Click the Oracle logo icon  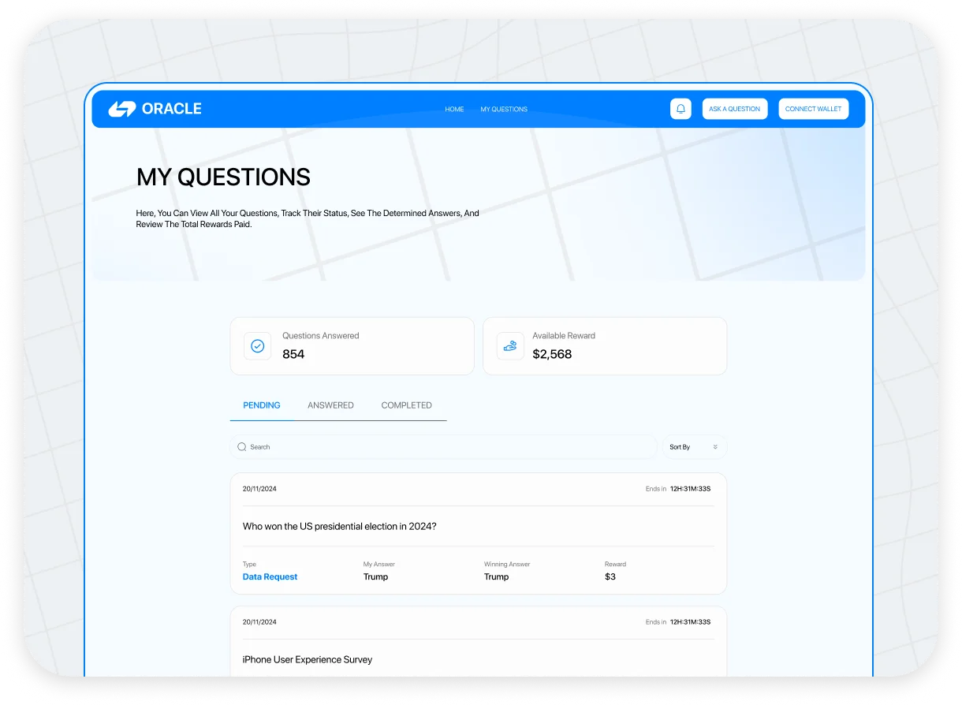pos(122,109)
